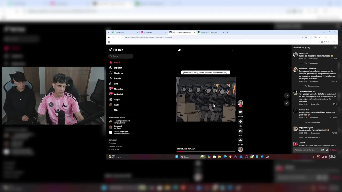Expand Ver 11 respuestas under Joss Rider
The image size is (342, 192).
tap(312, 63)
